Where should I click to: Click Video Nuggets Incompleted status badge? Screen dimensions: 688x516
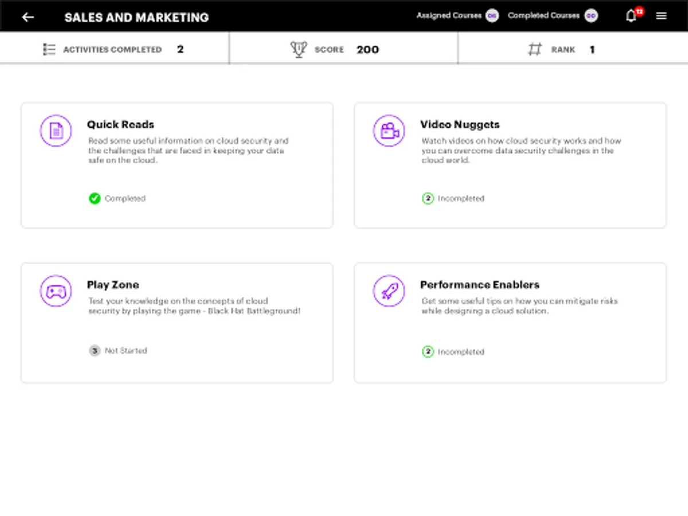click(x=428, y=198)
